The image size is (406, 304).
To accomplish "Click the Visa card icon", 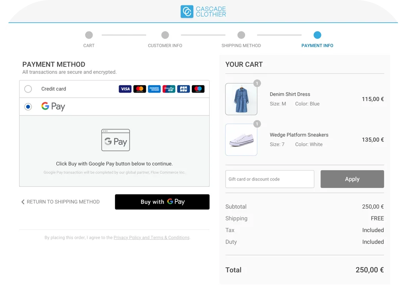I will [x=125, y=89].
